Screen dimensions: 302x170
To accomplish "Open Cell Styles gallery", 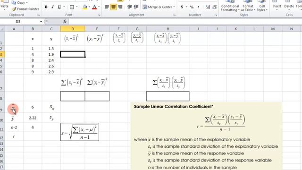I will pos(262,6).
